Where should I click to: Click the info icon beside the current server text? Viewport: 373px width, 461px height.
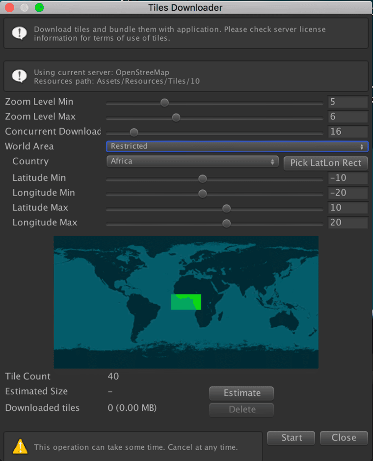(20, 76)
